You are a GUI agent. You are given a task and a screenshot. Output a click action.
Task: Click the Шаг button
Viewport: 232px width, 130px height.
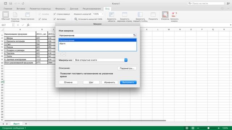pyautogui.click(x=91, y=82)
